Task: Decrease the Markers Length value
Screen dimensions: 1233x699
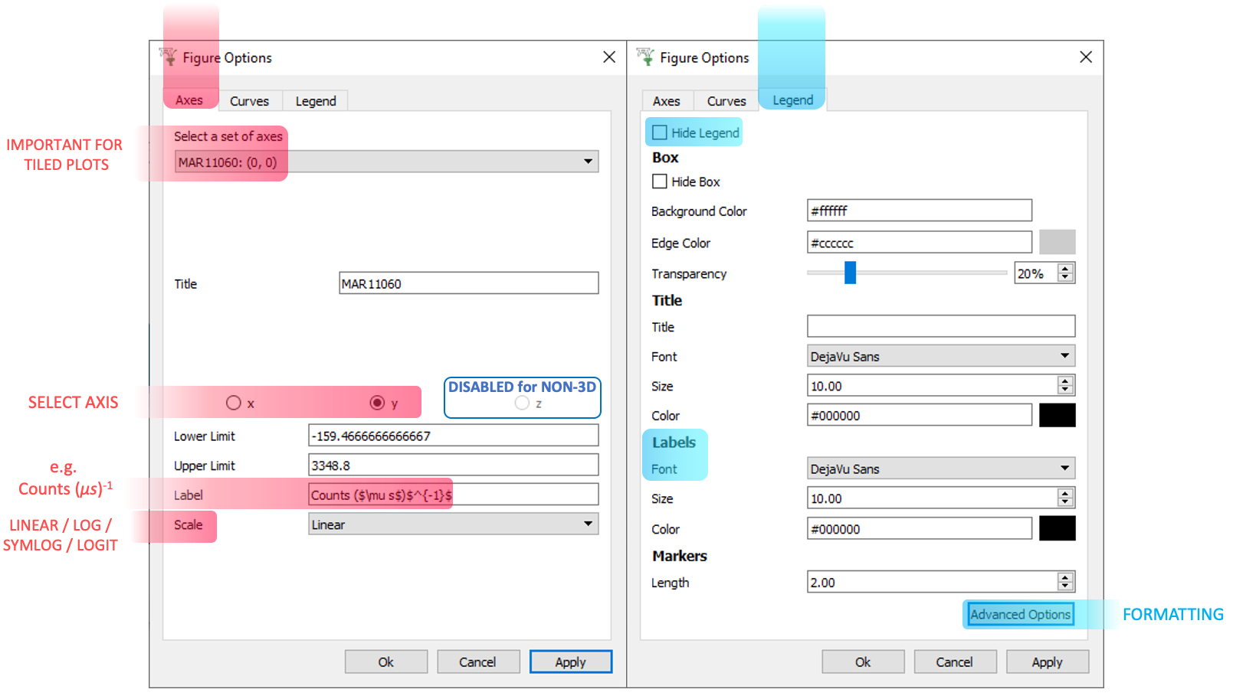Action: pyautogui.click(x=1065, y=586)
